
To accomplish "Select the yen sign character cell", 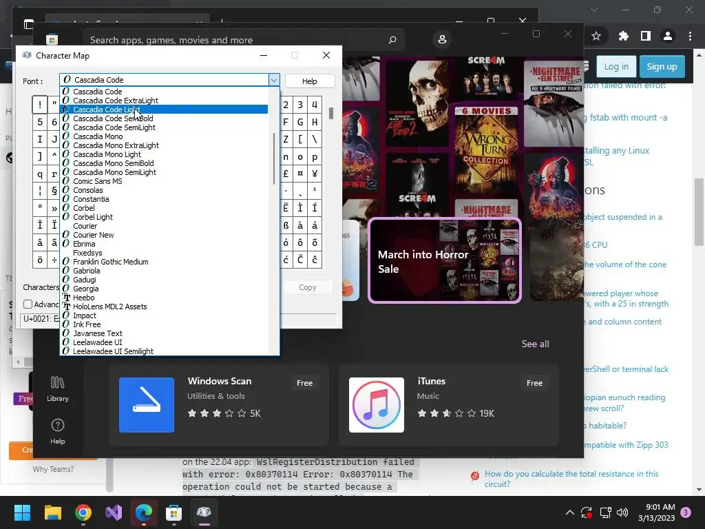I will tap(315, 174).
